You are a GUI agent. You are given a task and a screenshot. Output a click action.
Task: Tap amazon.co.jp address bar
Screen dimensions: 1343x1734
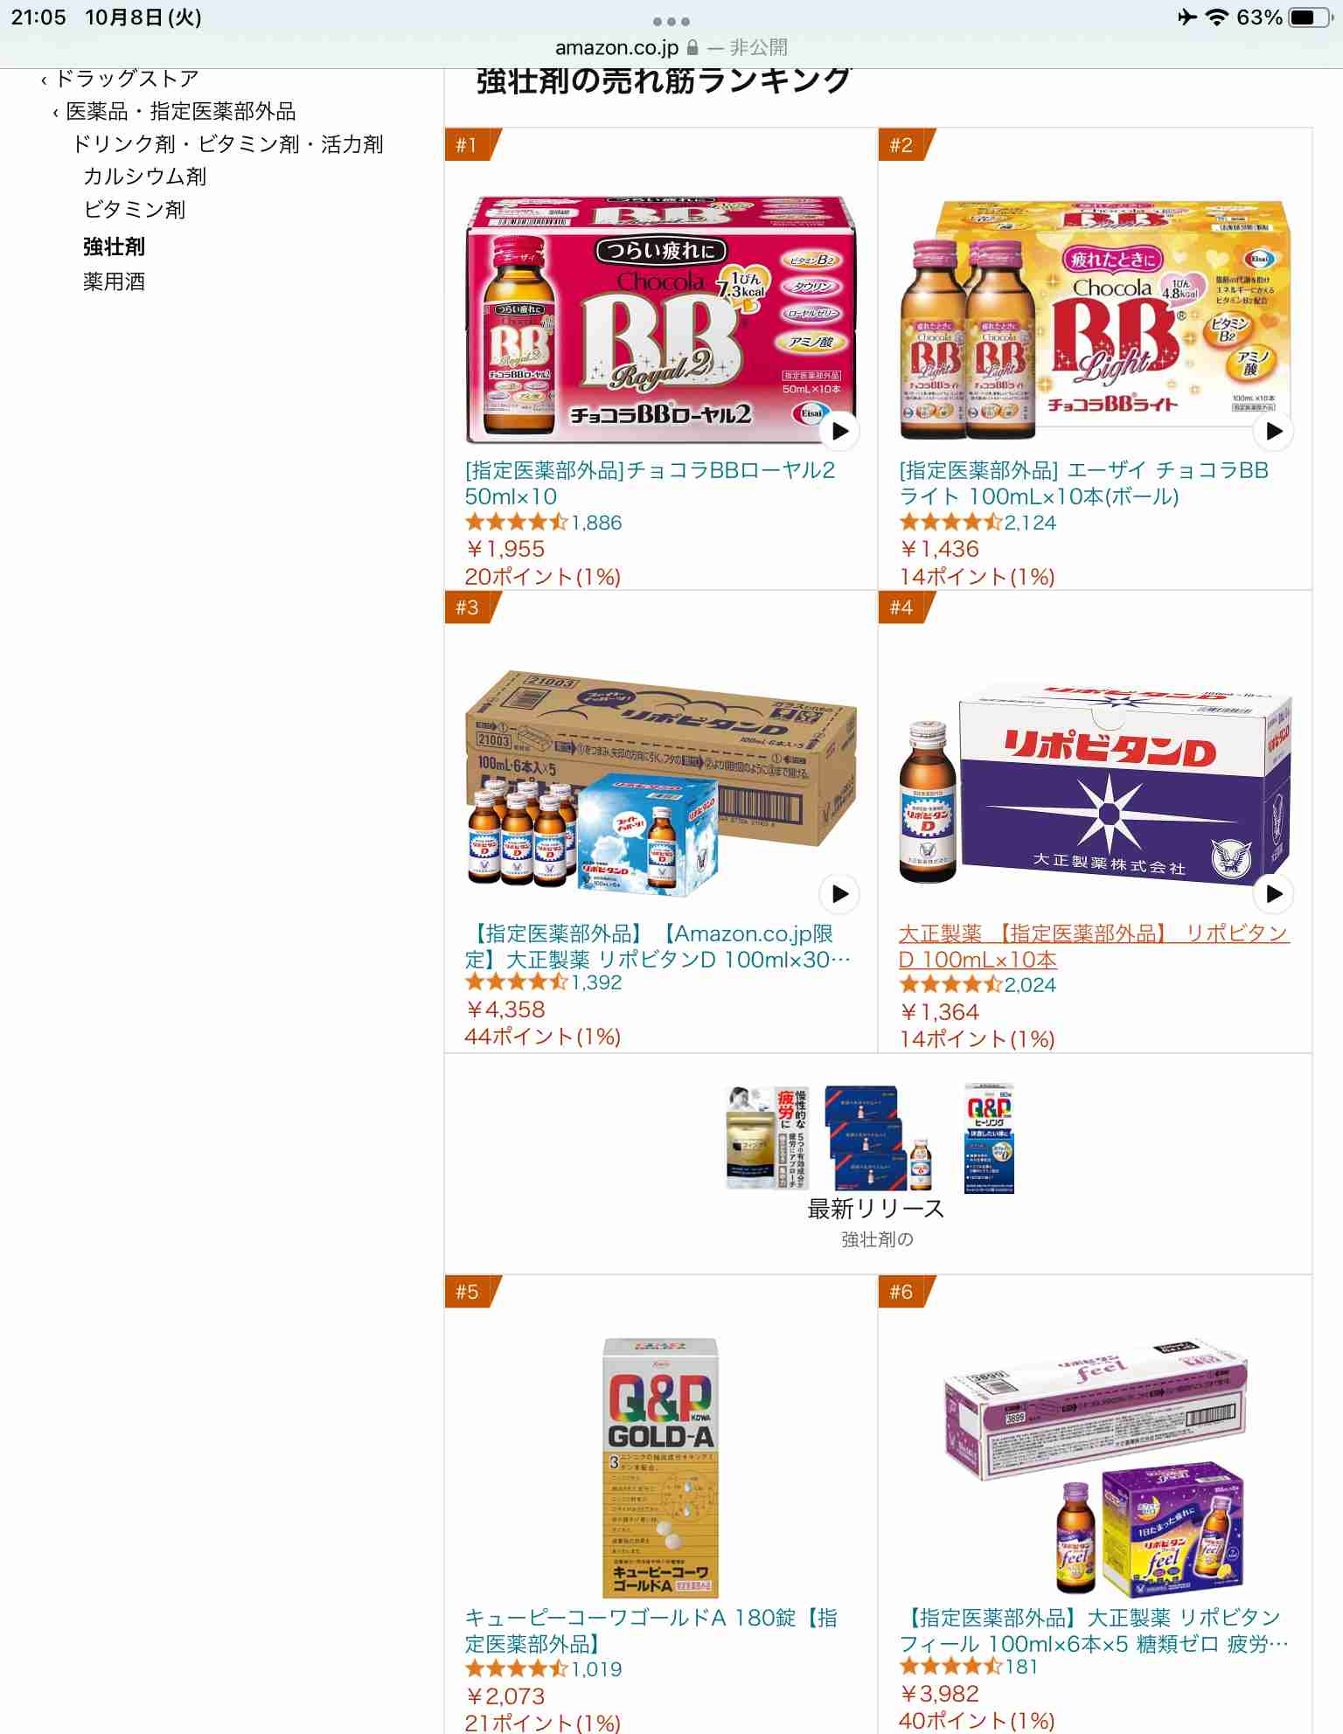click(x=671, y=47)
